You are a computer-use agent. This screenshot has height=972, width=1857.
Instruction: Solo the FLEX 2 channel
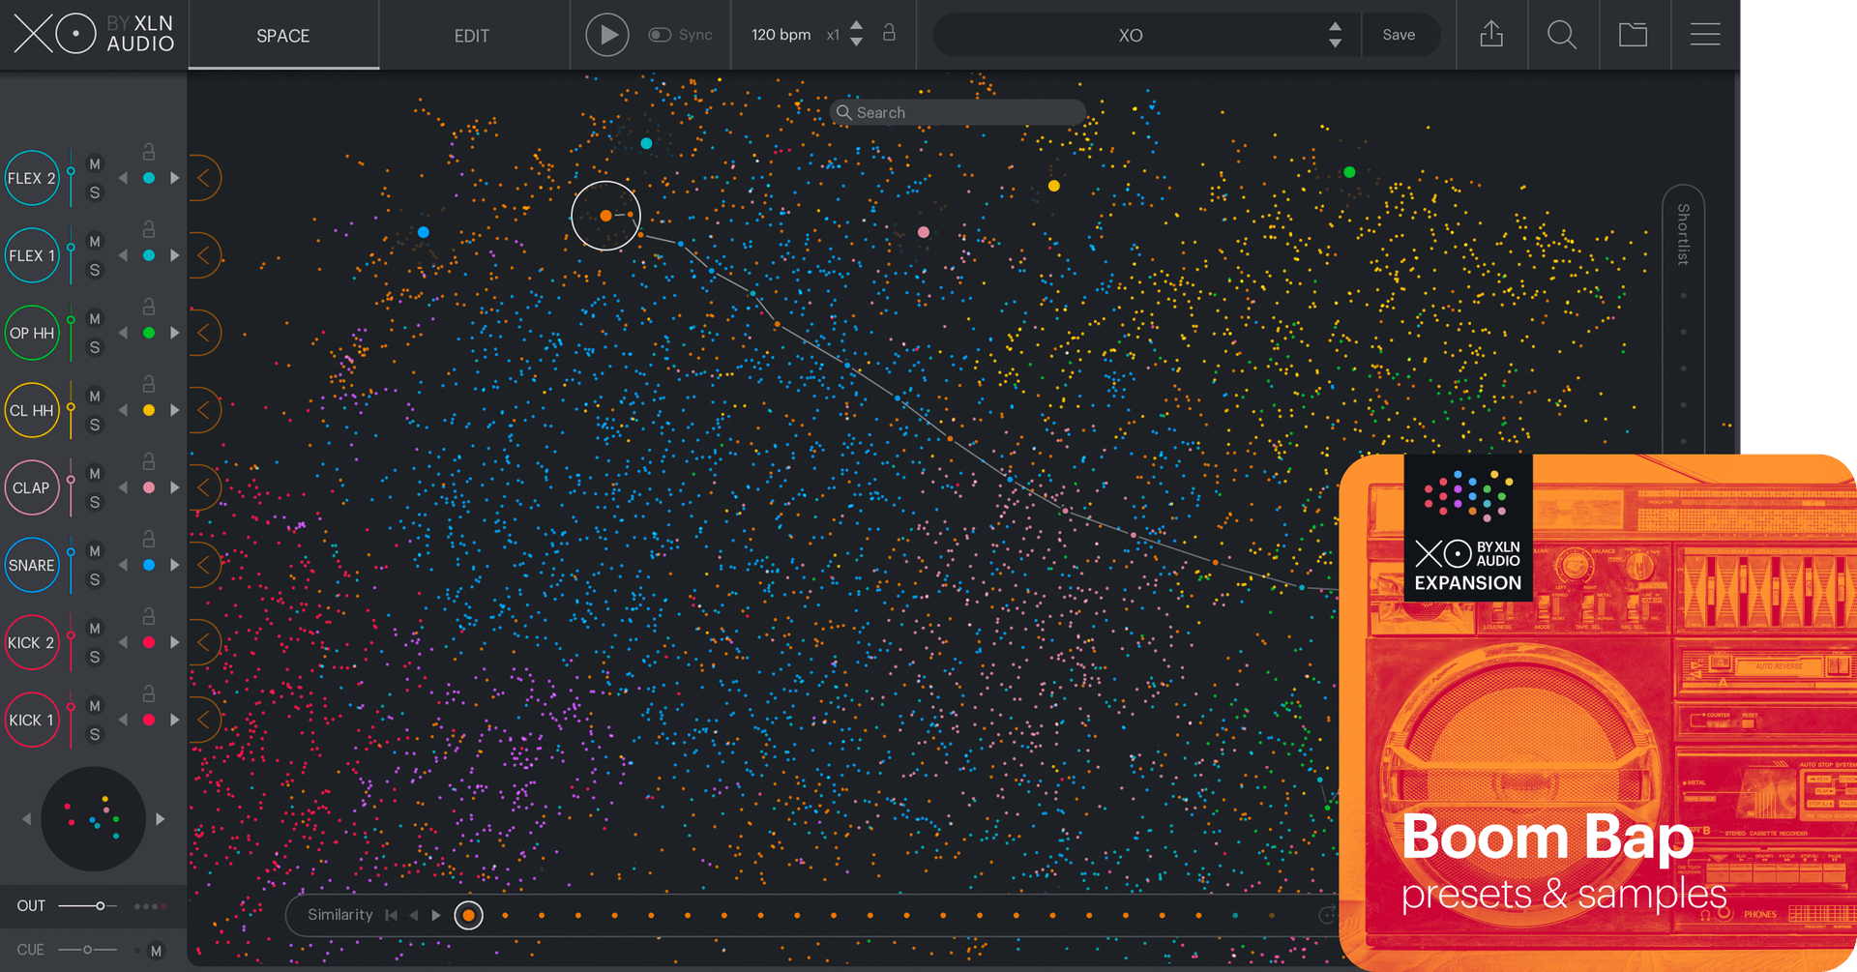(x=95, y=192)
